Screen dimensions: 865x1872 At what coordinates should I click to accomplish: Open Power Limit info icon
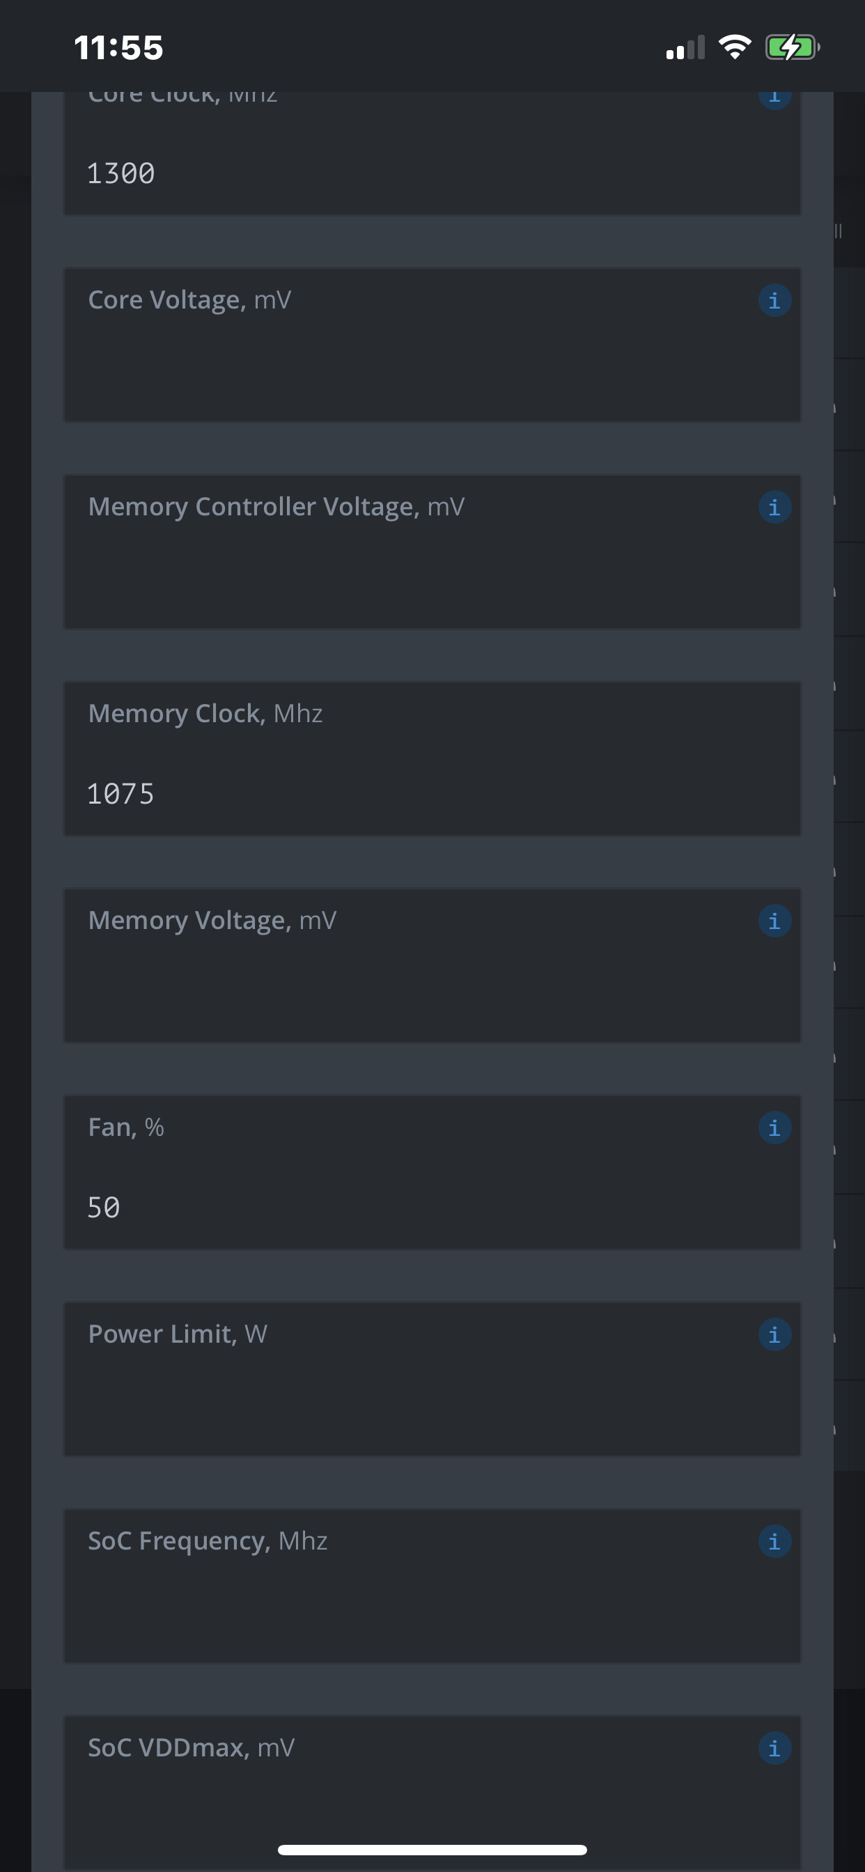coord(774,1334)
